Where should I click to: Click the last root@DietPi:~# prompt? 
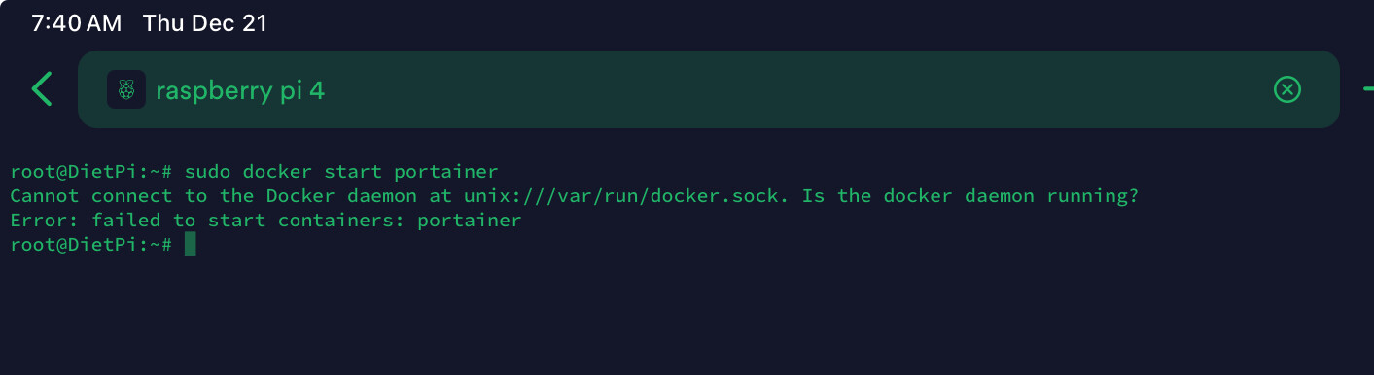point(91,245)
